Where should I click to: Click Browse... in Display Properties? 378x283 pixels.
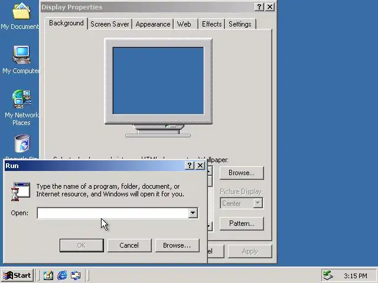242,173
